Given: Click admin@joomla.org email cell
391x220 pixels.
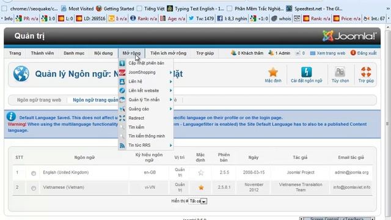Looking at the screenshot, I should tap(351, 172).
